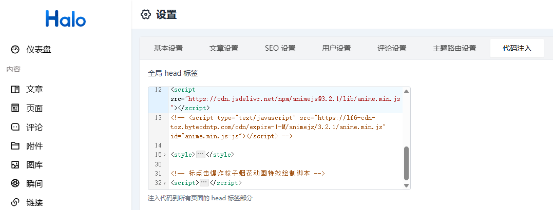Click the gear icon beside 设置
This screenshot has width=553, height=210.
pyautogui.click(x=146, y=14)
